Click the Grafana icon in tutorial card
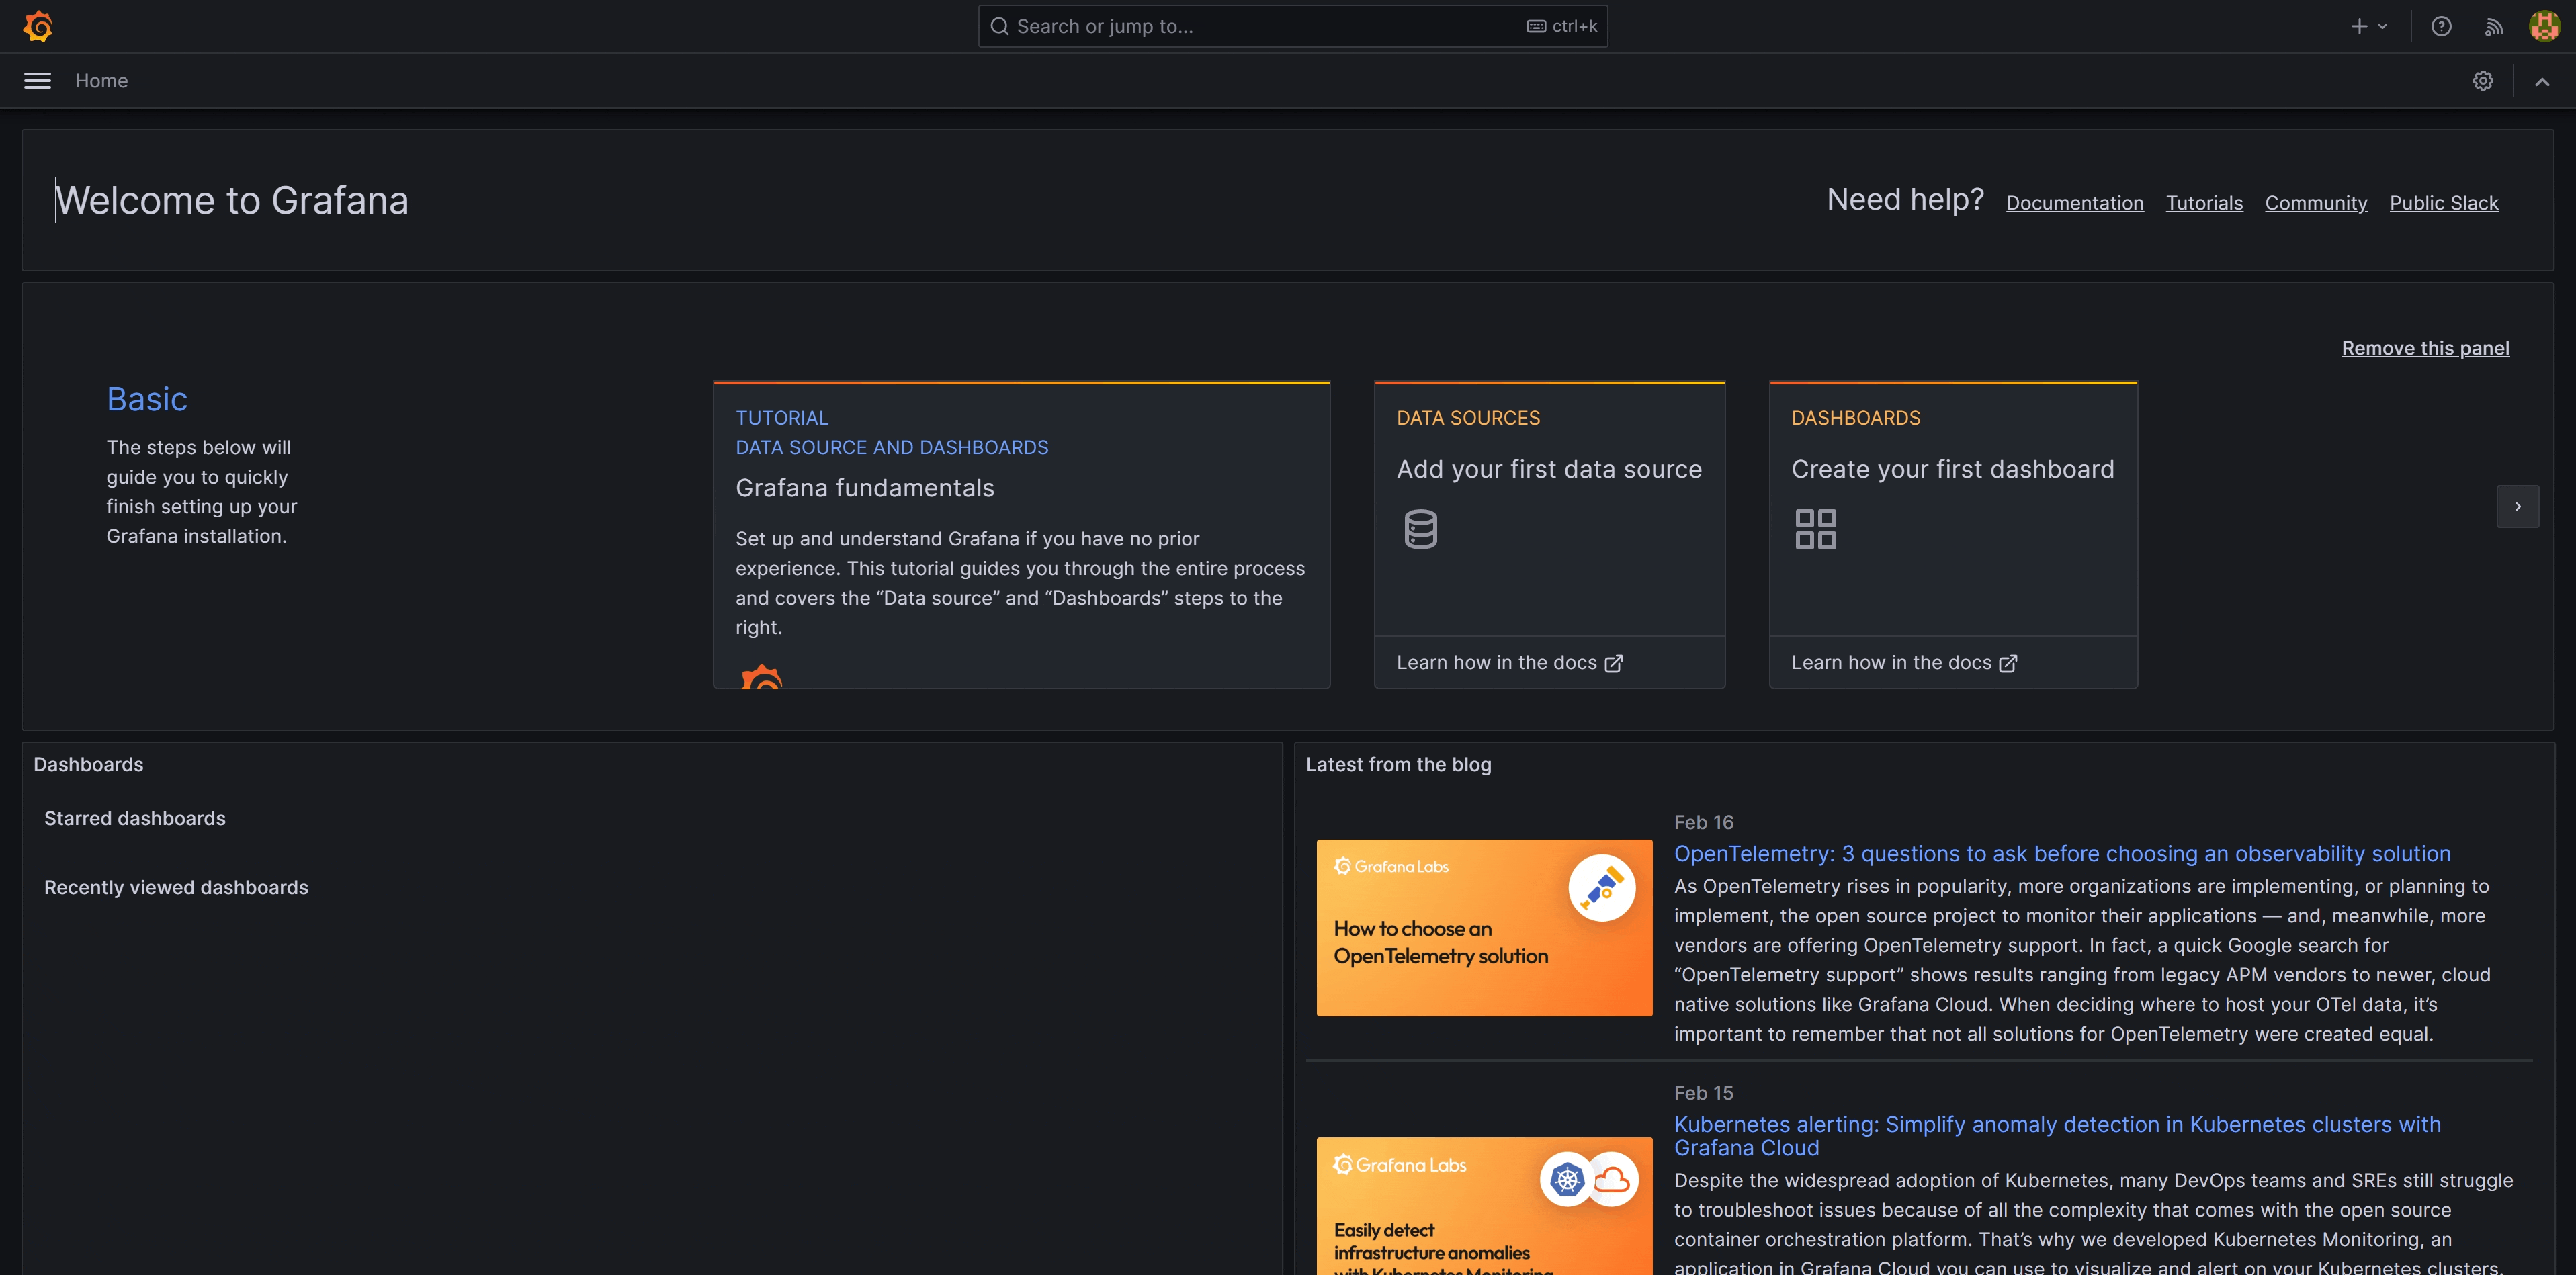 coord(762,677)
